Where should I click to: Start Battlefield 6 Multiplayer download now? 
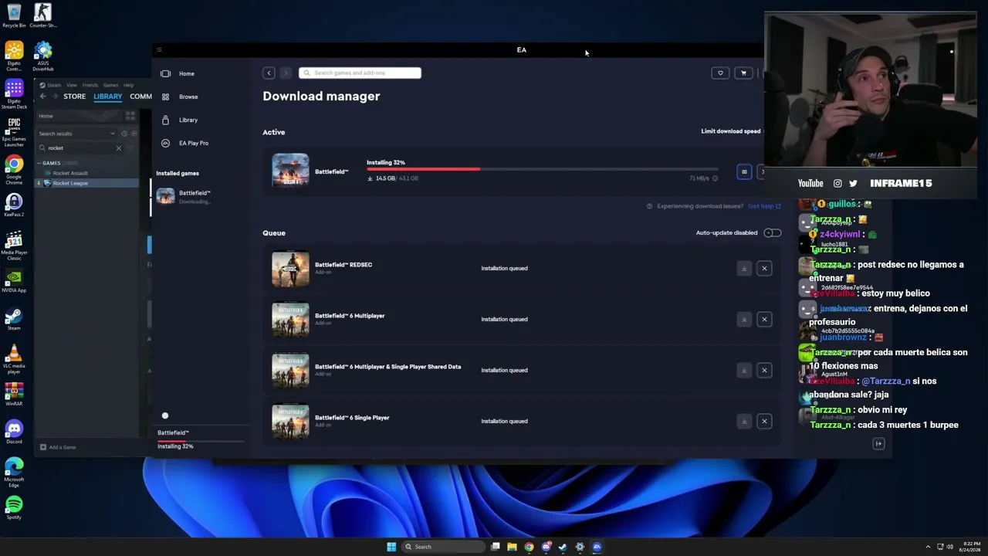point(744,319)
